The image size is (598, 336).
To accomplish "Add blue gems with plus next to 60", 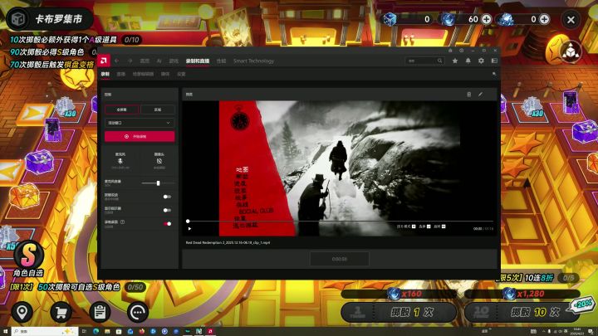I will pos(486,19).
